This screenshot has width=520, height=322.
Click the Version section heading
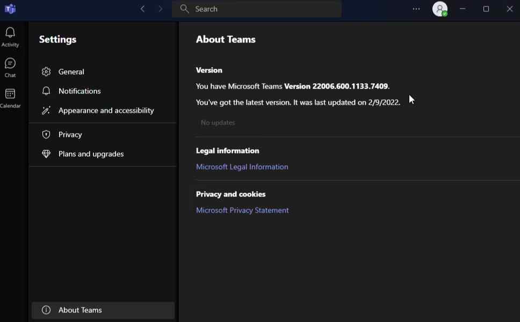209,70
